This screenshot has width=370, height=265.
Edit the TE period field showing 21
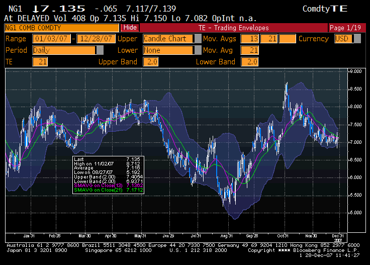40,62
